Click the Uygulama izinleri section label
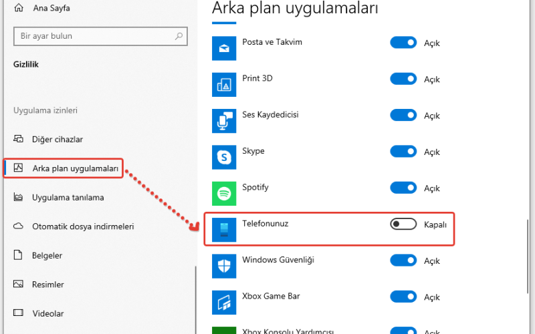The width and height of the screenshot is (535, 334). [x=45, y=110]
